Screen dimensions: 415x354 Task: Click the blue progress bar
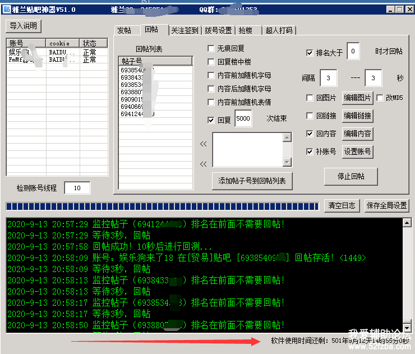tap(163, 205)
